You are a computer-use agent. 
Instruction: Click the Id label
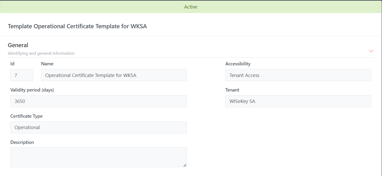12,64
